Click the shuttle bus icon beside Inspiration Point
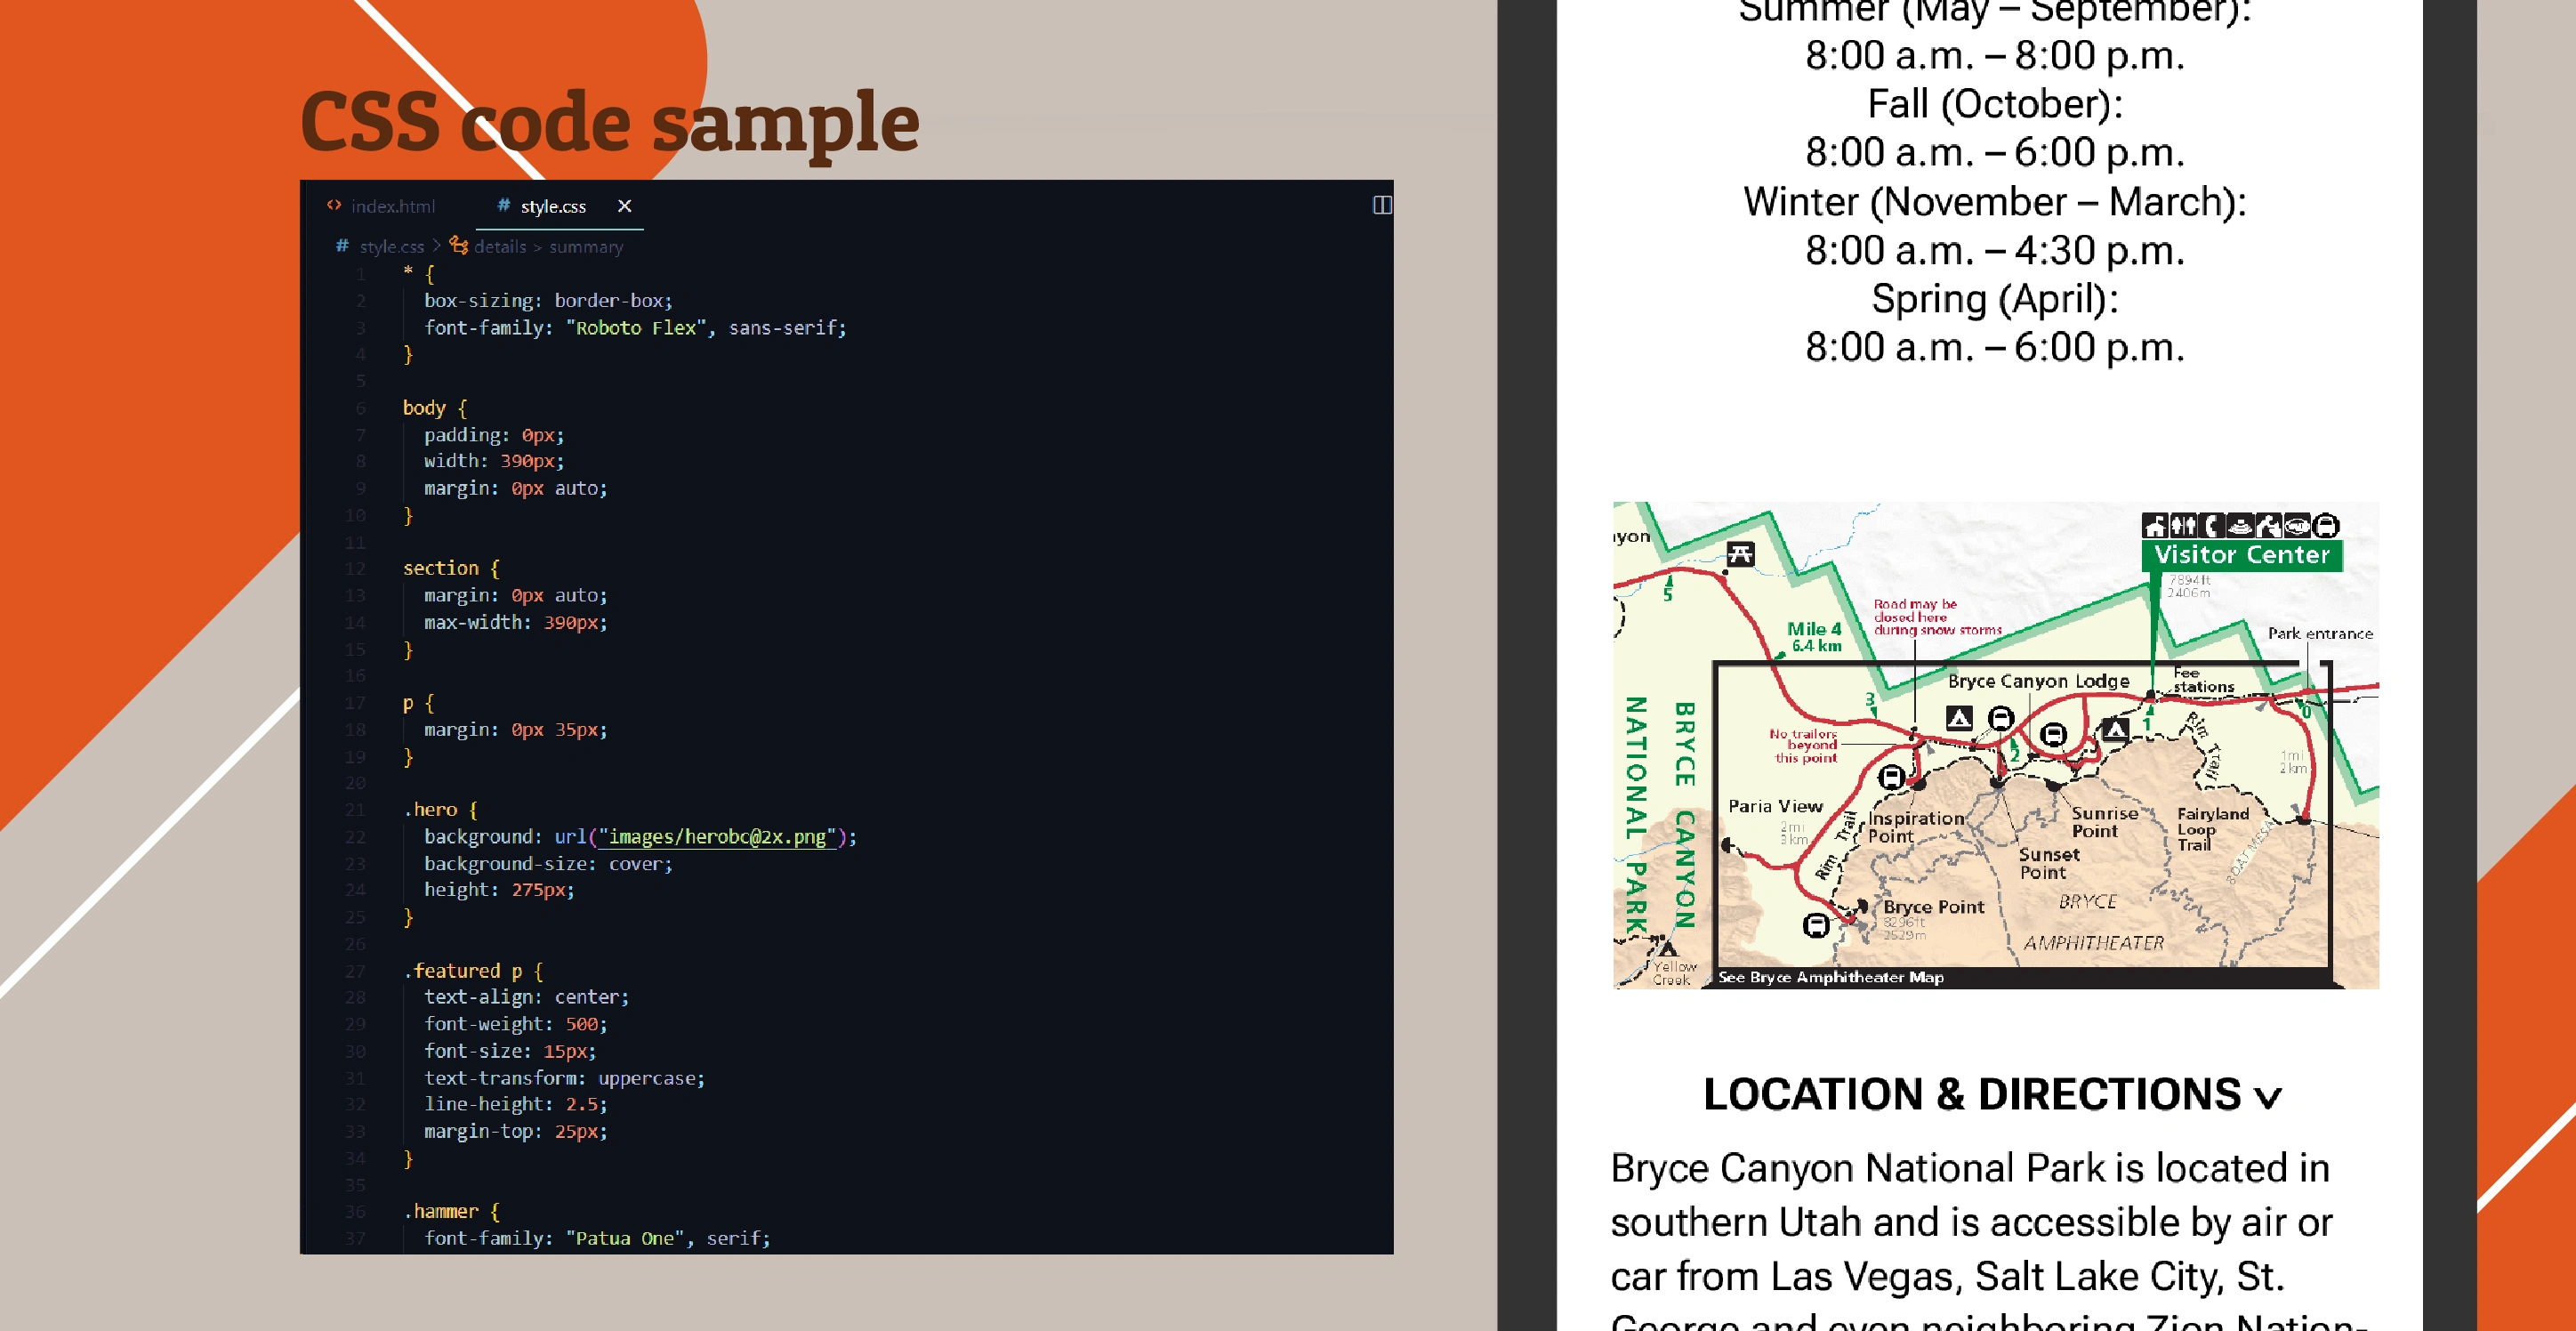This screenshot has height=1331, width=2576. (x=1891, y=776)
